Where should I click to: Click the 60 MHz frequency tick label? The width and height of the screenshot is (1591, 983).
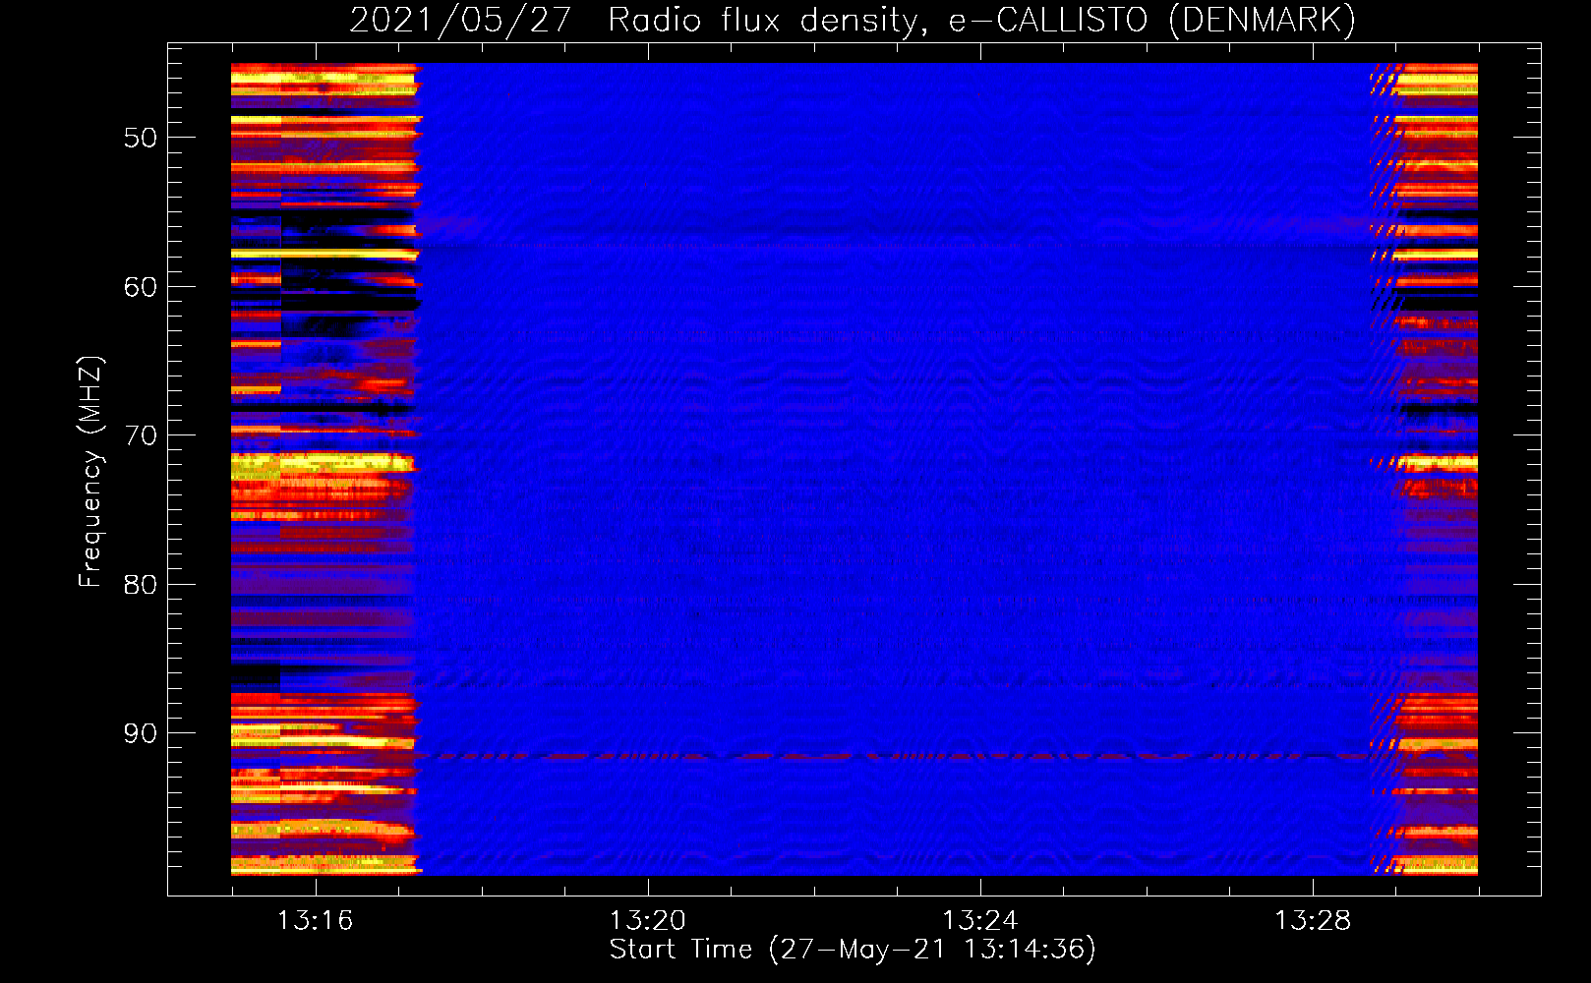point(141,287)
